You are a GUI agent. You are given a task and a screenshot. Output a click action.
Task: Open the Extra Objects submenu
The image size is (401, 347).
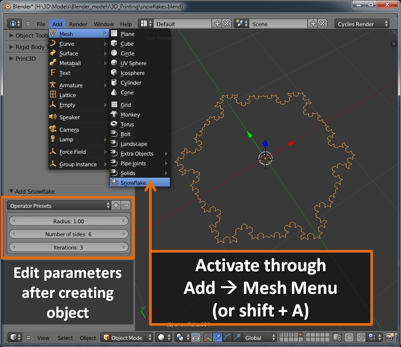(x=140, y=154)
